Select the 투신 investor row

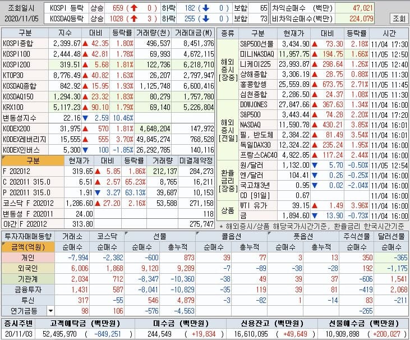205,301
